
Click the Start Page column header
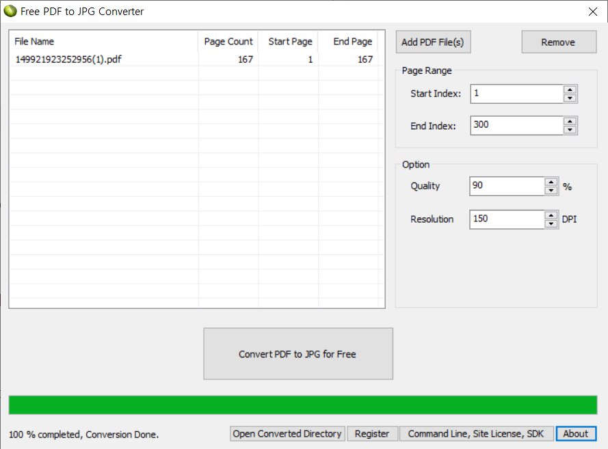289,42
